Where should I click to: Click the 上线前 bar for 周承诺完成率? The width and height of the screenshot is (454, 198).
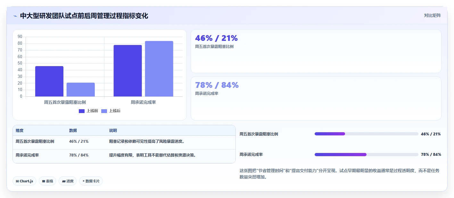coord(128,71)
